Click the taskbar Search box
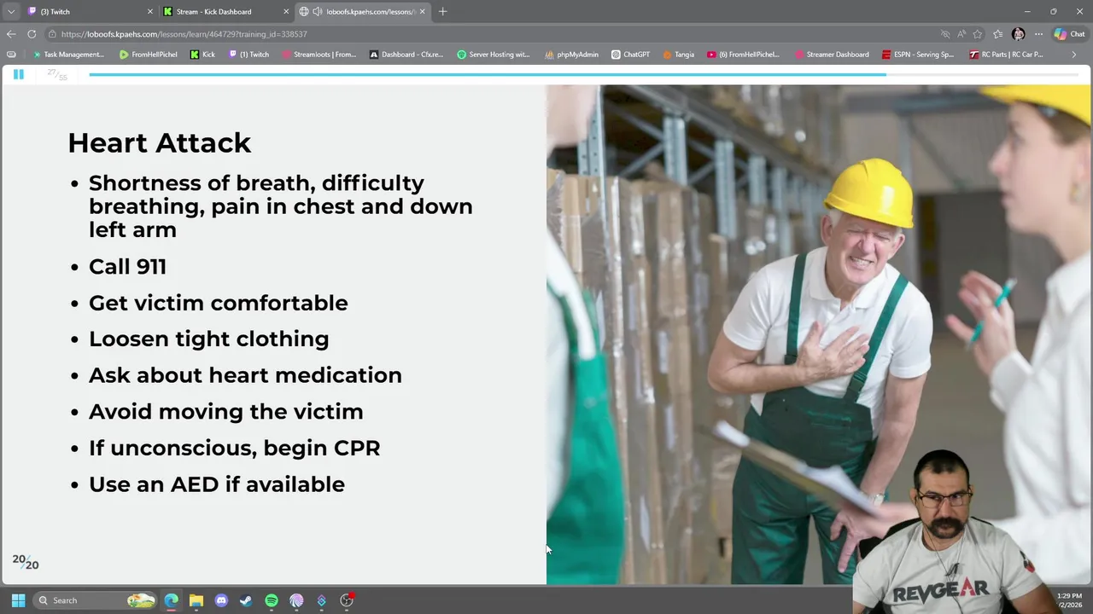This screenshot has width=1093, height=614. click(96, 600)
